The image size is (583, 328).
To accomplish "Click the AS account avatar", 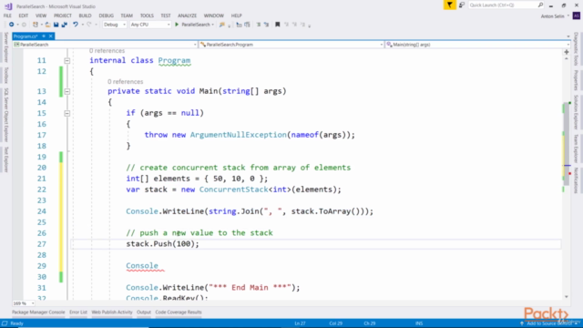I will (577, 15).
